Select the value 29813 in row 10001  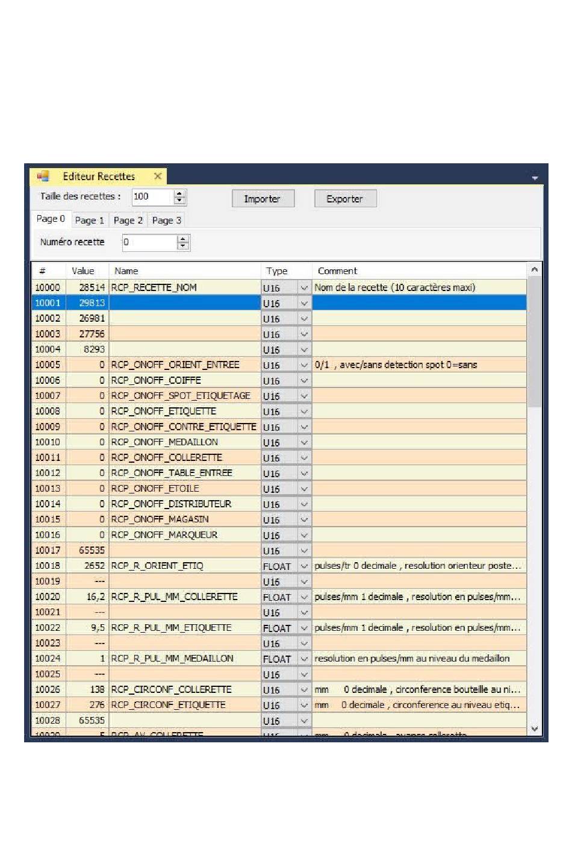tap(87, 303)
